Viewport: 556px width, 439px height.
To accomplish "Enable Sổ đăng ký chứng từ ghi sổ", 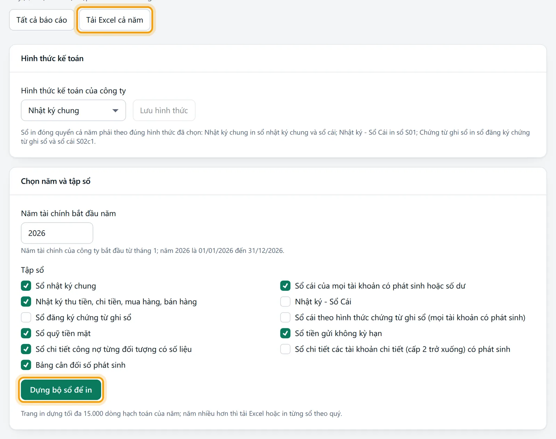I will tap(26, 317).
